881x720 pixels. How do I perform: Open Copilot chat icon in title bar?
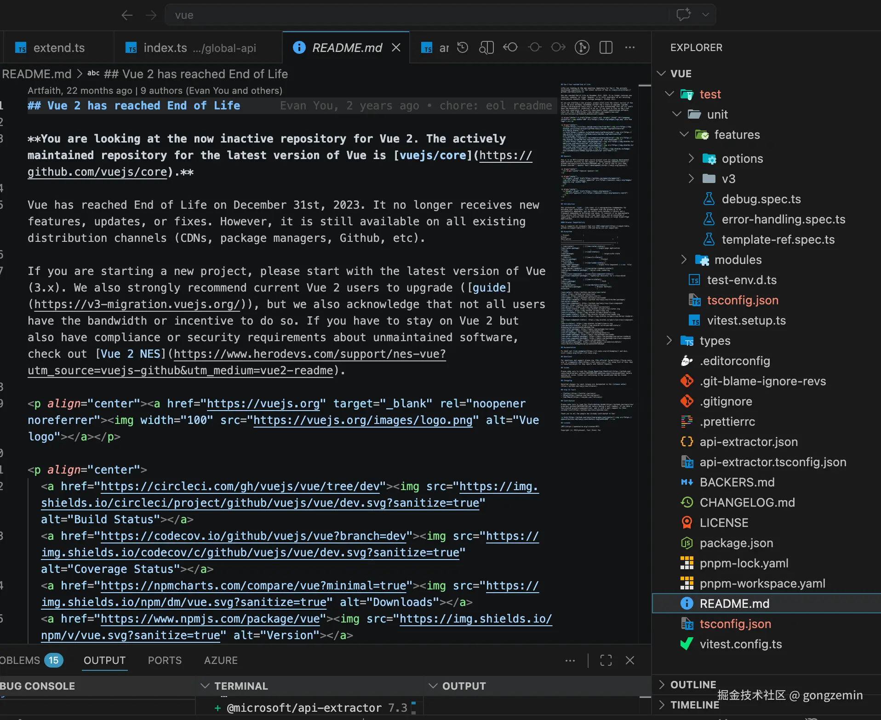click(x=684, y=15)
